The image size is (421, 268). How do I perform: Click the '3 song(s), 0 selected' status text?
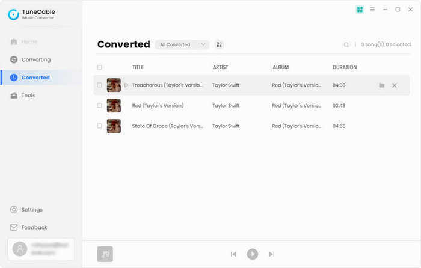point(386,44)
